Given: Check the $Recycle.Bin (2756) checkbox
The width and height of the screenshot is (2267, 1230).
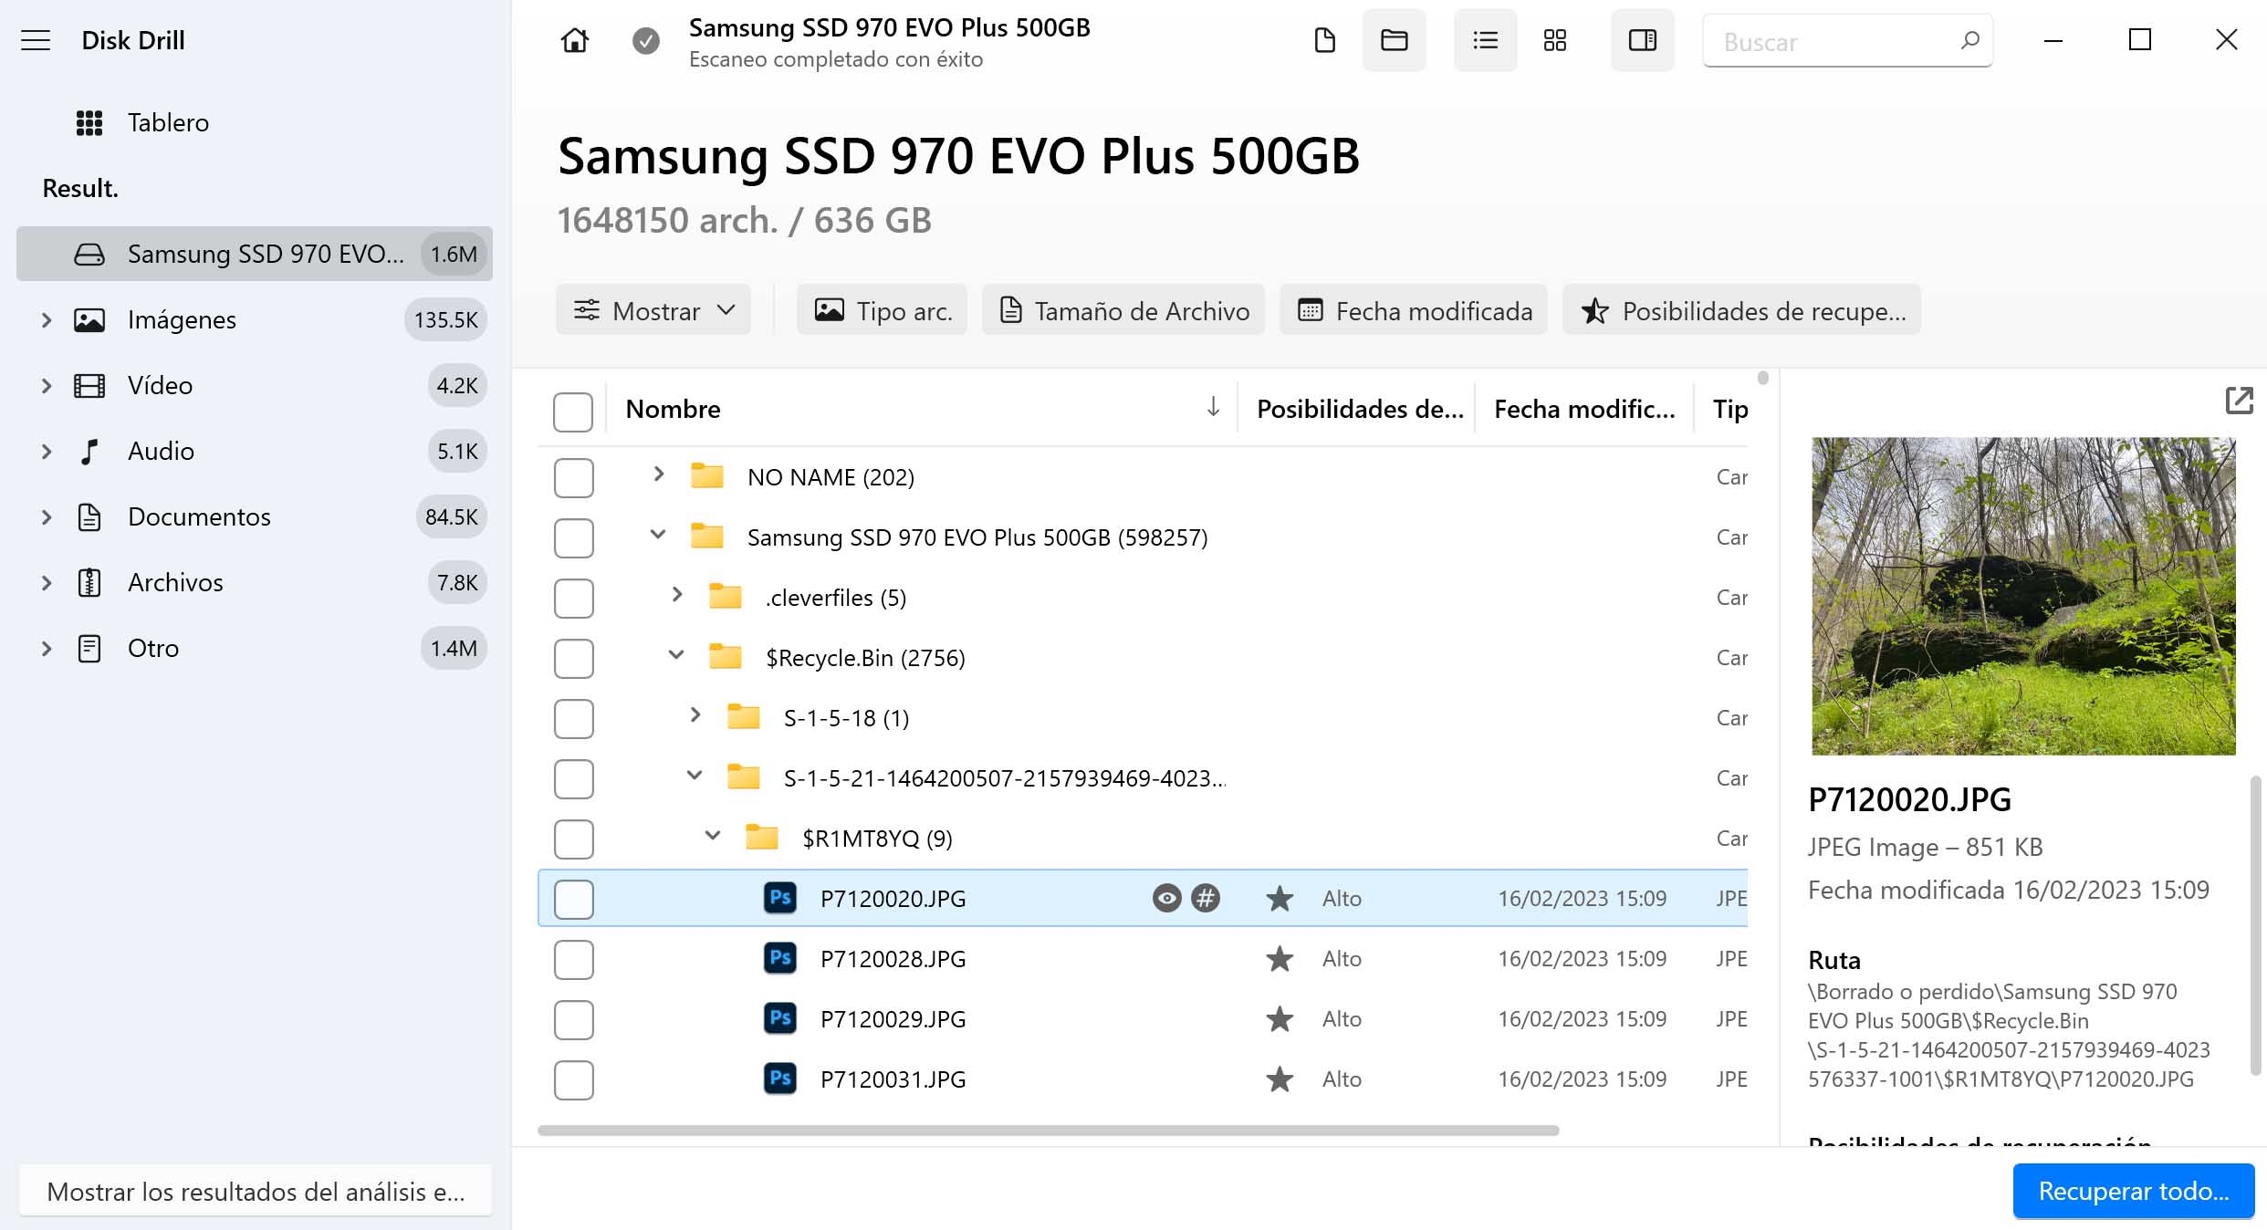Looking at the screenshot, I should coord(573,658).
